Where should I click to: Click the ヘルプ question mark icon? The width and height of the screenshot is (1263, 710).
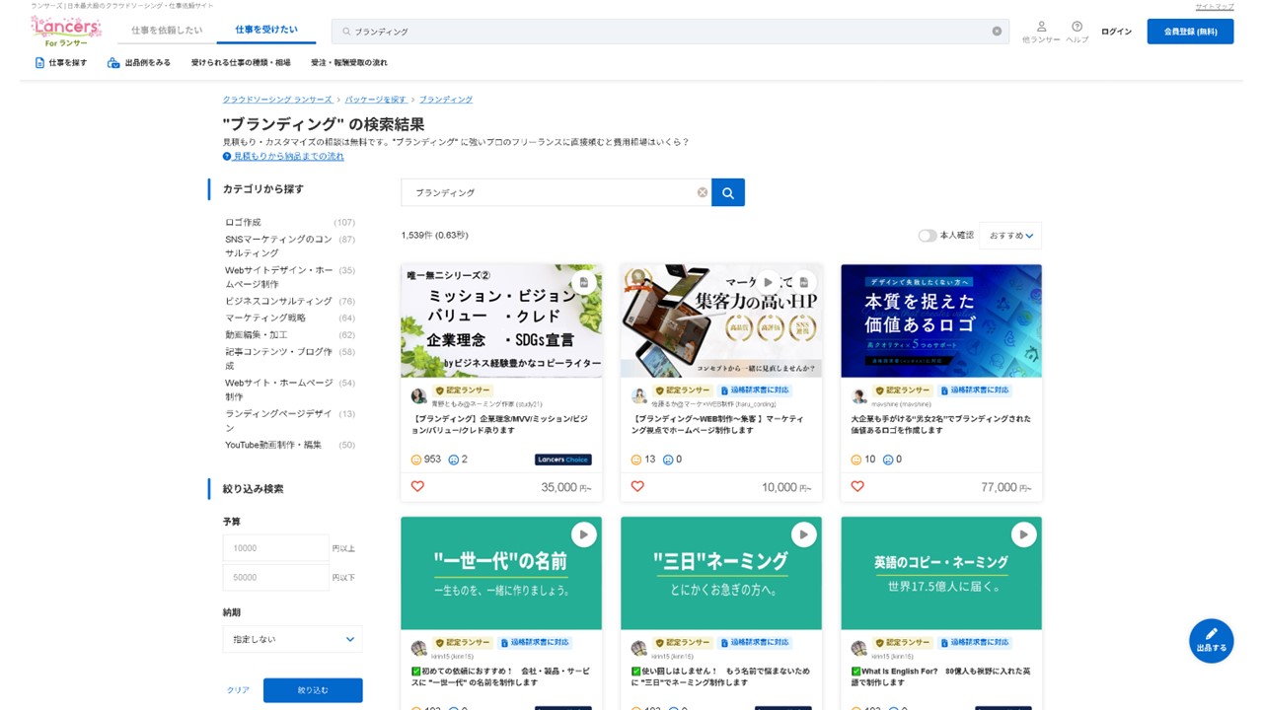[x=1077, y=27]
